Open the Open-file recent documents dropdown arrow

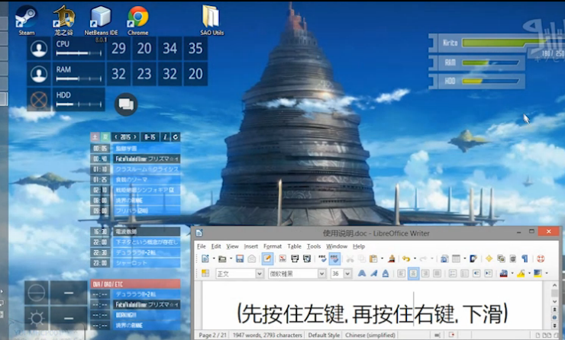click(x=231, y=258)
